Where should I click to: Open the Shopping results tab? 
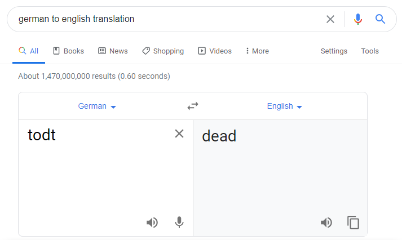click(x=163, y=51)
